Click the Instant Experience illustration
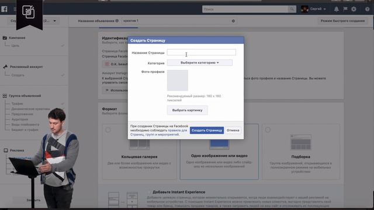 [x=123, y=199]
